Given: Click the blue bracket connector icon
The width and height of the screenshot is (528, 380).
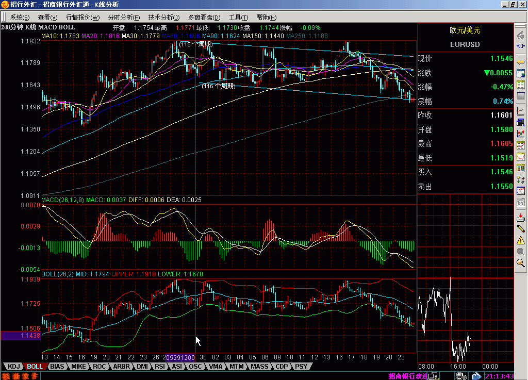Looking at the screenshot, I should 521,46.
